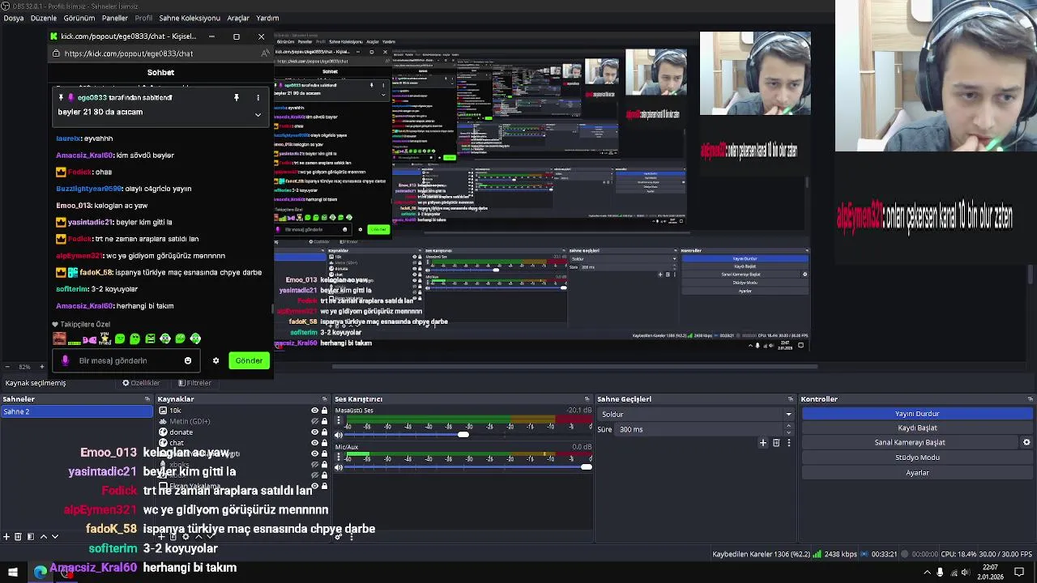The image size is (1037, 583).
Task: Delete transition with trash icon in Sahne Geçişleri
Action: coord(776,443)
